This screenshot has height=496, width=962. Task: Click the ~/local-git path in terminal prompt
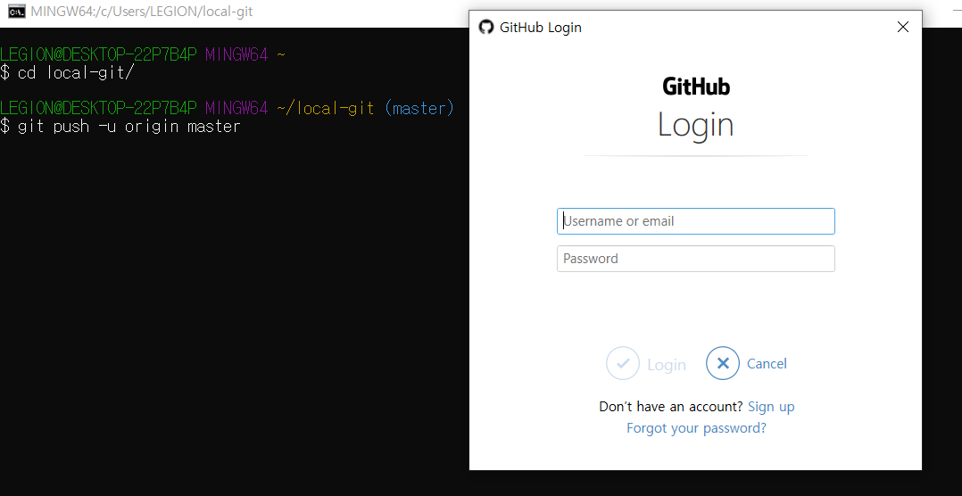pos(325,109)
